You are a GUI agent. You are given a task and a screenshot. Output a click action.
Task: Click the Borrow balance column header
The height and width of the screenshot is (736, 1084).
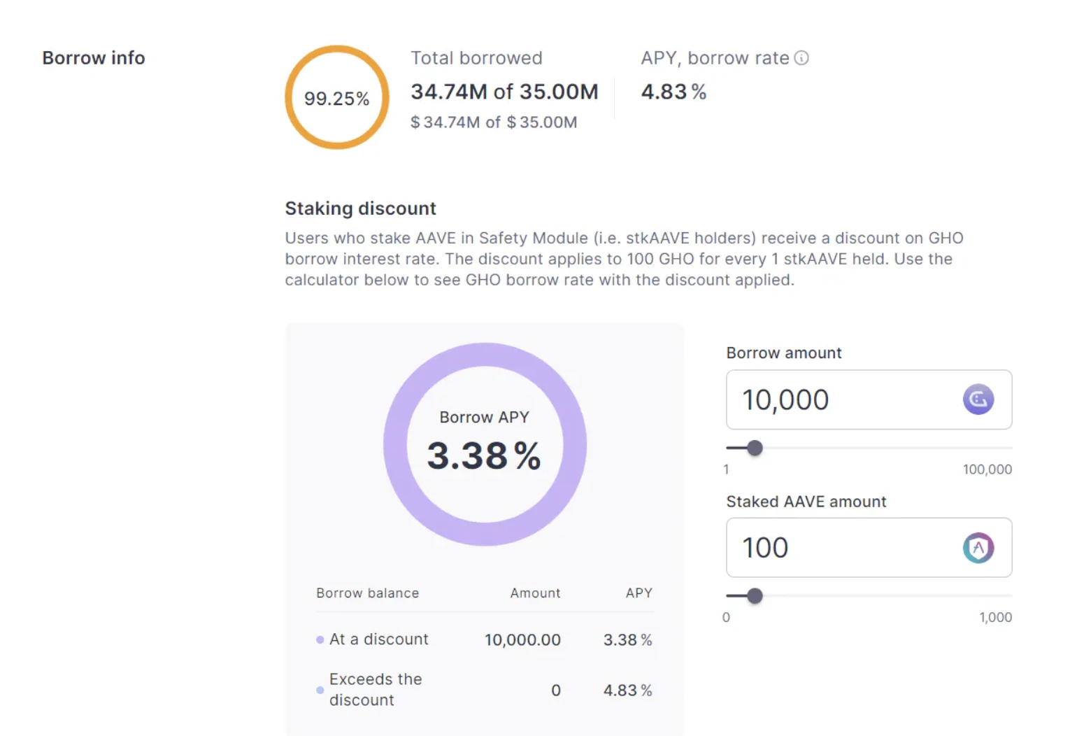point(367,593)
